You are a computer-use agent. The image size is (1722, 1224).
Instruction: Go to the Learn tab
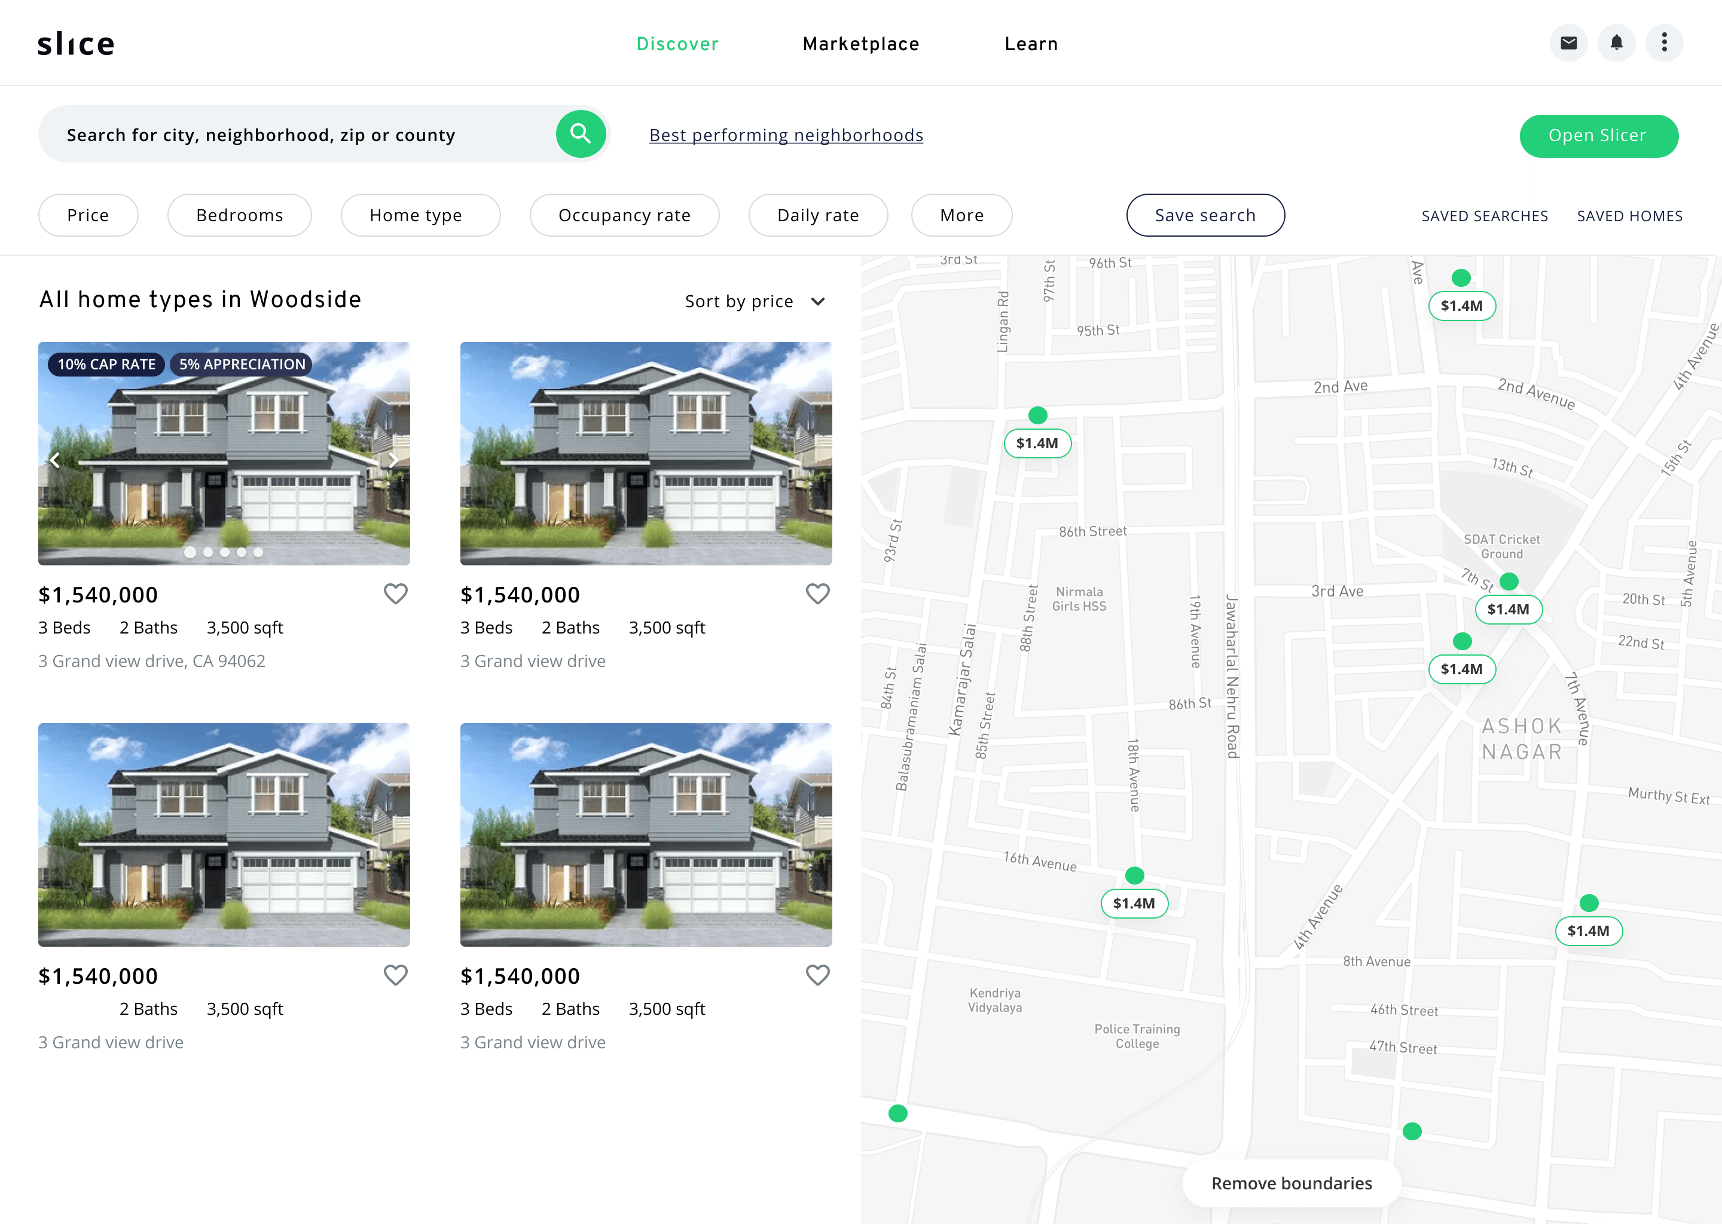tap(1031, 44)
